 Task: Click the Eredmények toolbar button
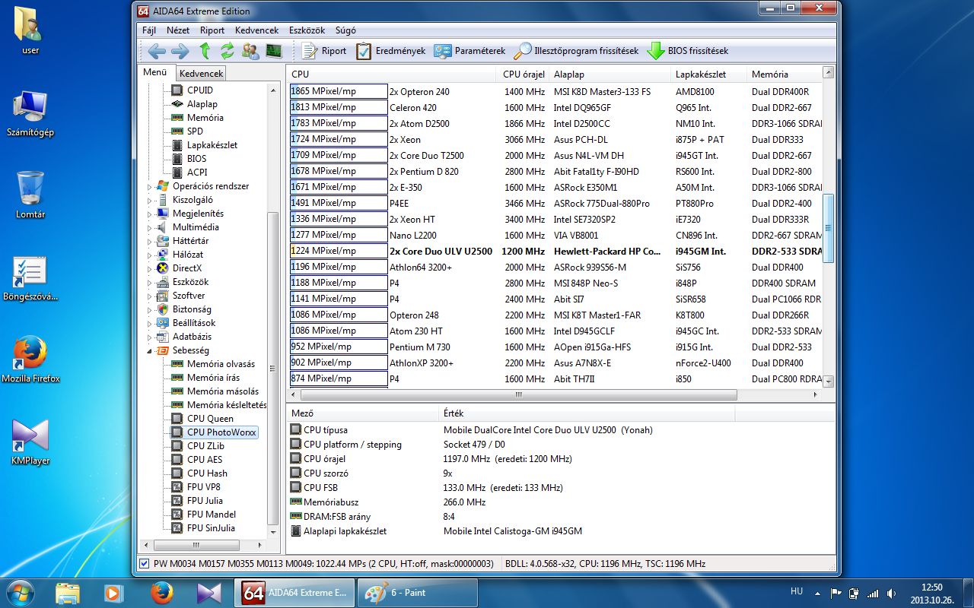[391, 51]
